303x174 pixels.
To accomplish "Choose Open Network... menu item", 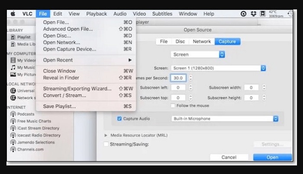I will click(86, 42).
